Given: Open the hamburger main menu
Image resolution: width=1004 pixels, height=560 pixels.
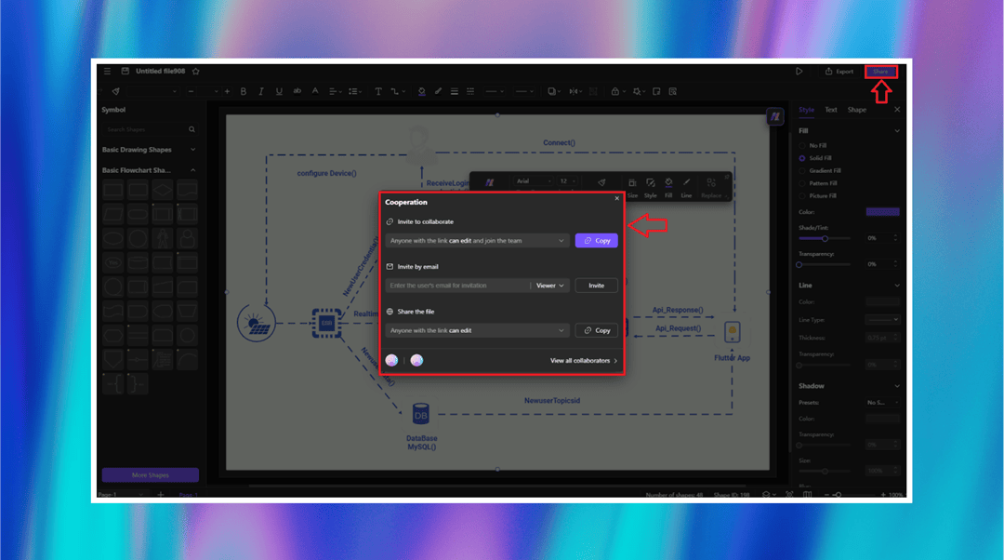Looking at the screenshot, I should (x=107, y=71).
